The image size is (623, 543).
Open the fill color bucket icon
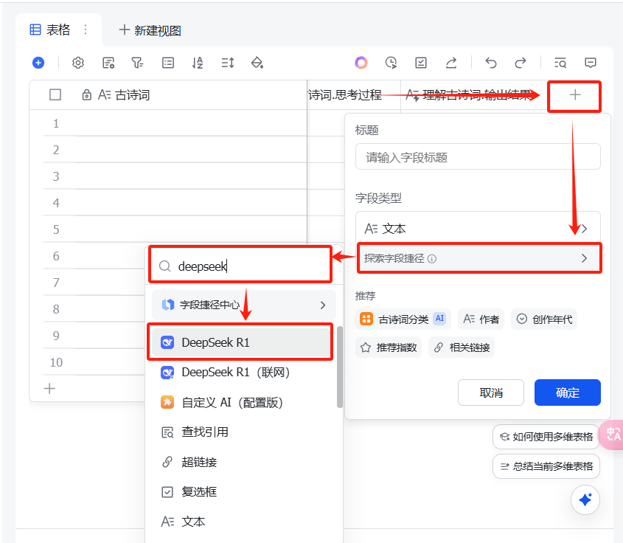257,63
